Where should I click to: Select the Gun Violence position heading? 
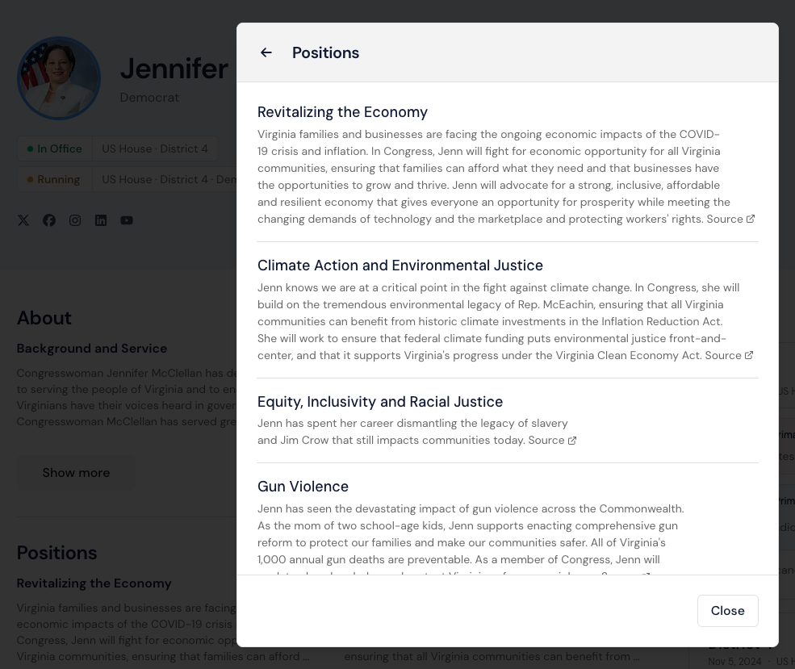[x=303, y=487]
